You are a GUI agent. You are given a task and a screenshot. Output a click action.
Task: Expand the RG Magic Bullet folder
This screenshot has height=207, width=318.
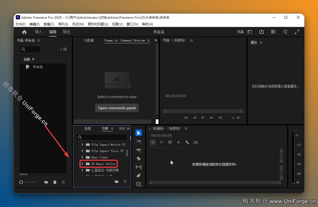[x=82, y=164]
